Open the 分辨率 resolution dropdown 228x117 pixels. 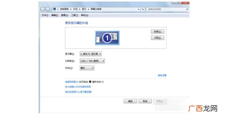coord(92,61)
